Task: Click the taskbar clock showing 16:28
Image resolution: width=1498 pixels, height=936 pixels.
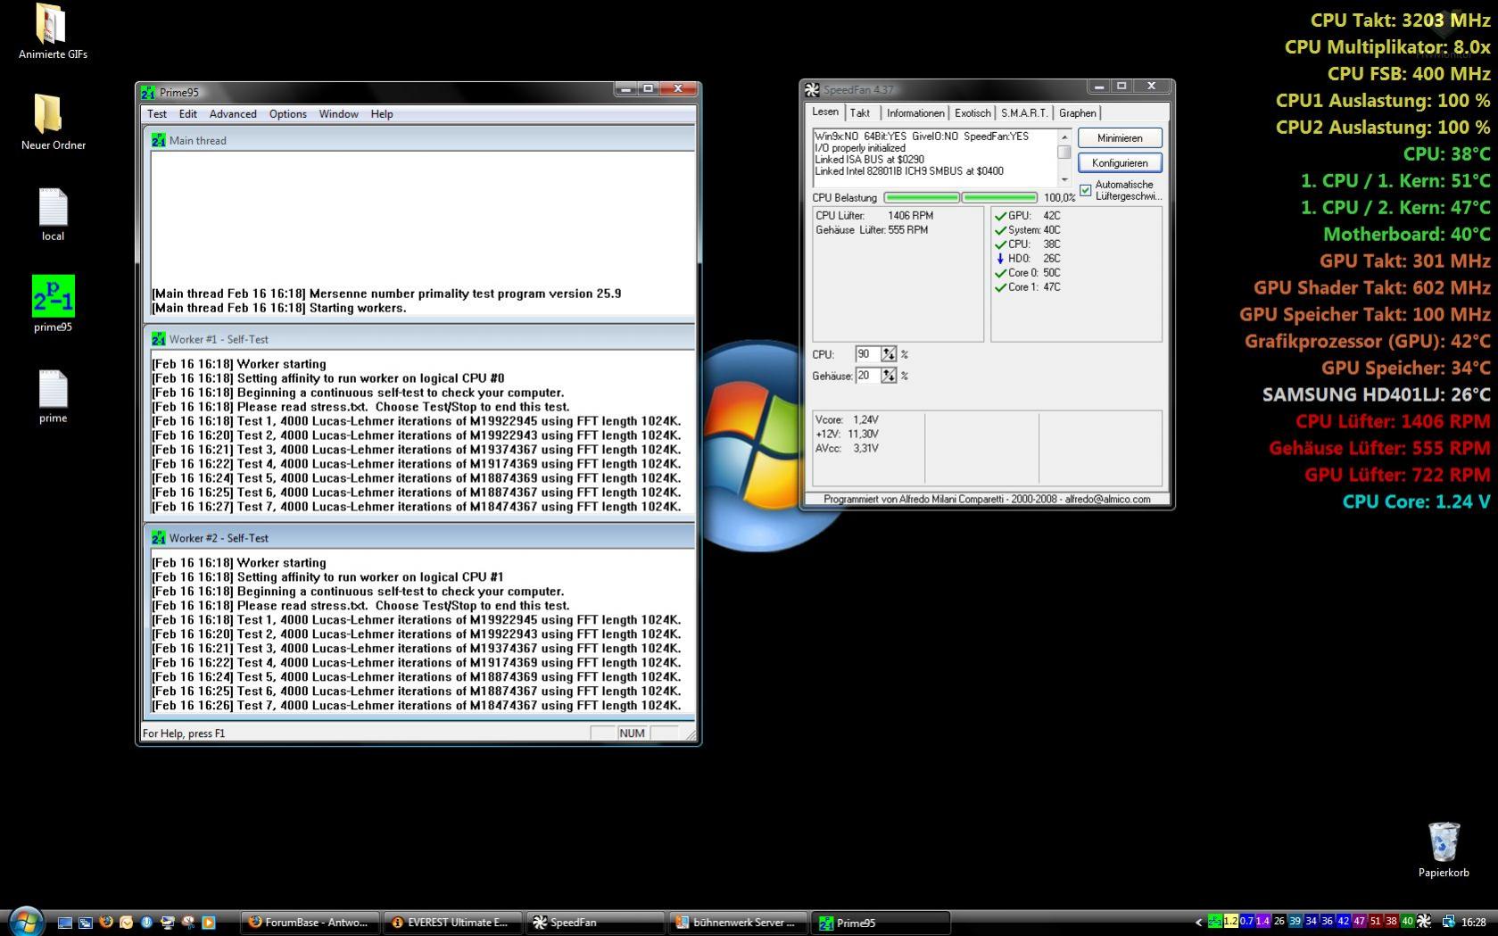Action: [x=1474, y=923]
